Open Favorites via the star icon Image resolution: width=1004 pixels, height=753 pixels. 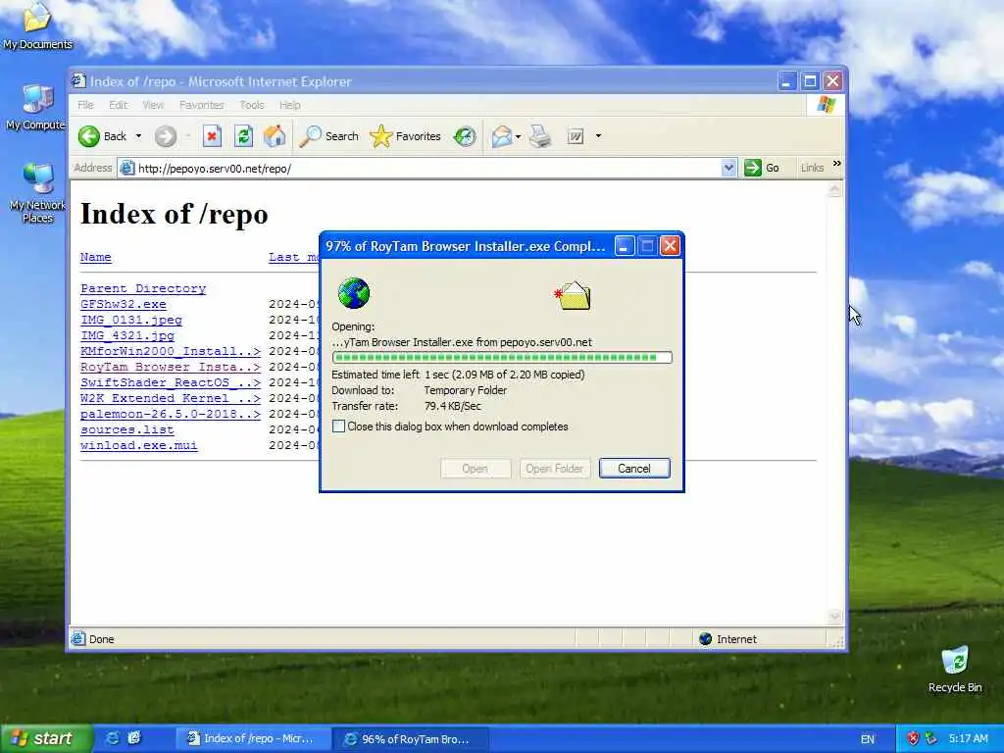click(x=381, y=136)
